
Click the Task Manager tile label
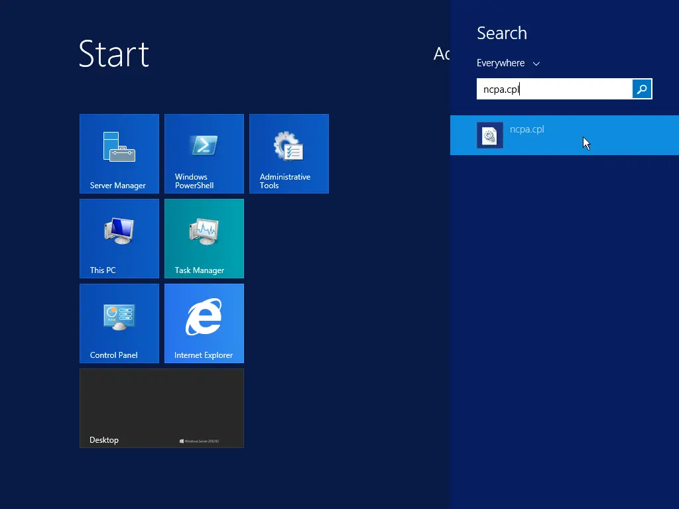[x=199, y=270]
